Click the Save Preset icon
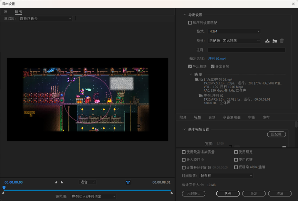Screen dimensions: 298x201 click(267, 41)
